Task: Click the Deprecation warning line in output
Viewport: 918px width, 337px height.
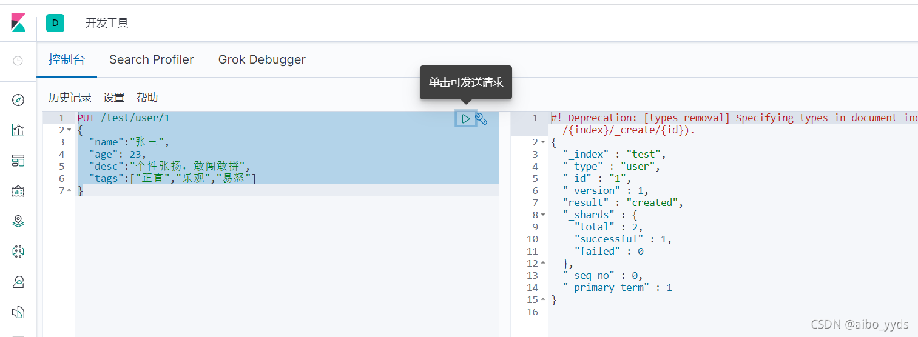Action: point(734,118)
